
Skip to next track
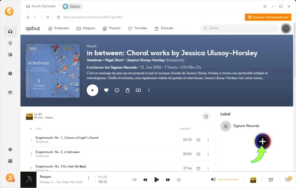[168, 180]
